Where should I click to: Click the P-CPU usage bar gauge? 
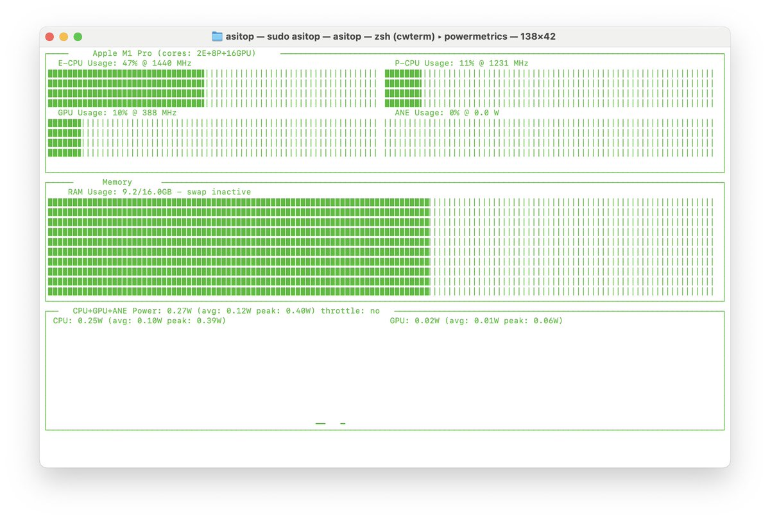549,88
